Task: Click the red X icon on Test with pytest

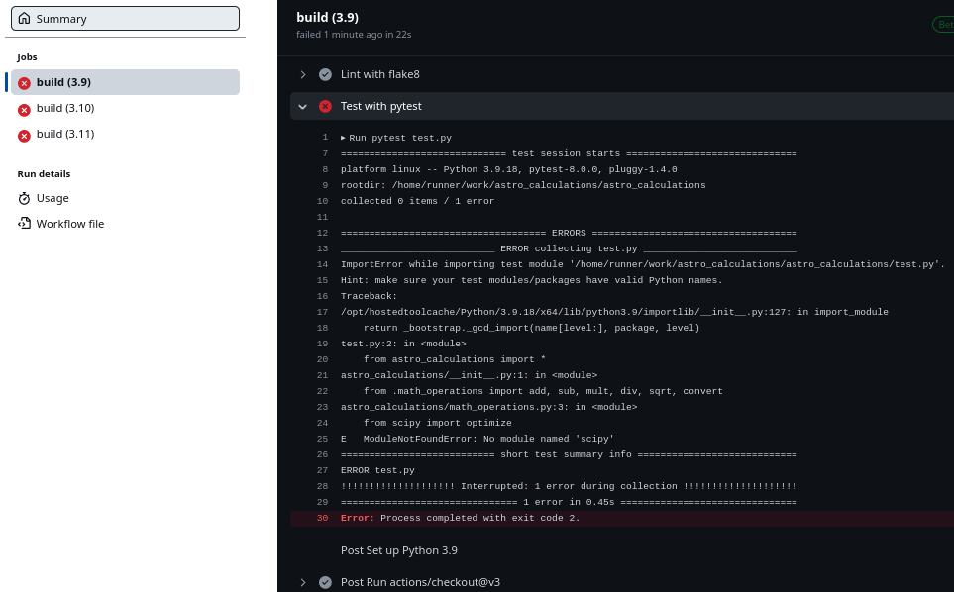Action: point(325,106)
